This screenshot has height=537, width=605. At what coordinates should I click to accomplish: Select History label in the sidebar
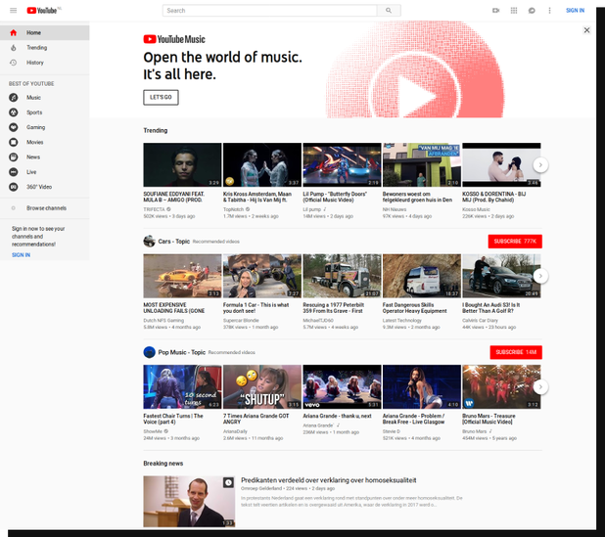coord(34,63)
